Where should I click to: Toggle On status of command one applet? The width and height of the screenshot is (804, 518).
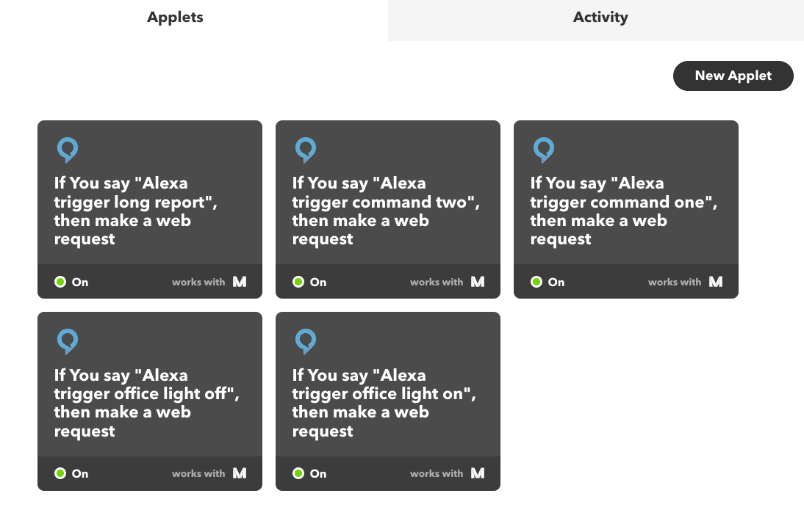pyautogui.click(x=548, y=282)
